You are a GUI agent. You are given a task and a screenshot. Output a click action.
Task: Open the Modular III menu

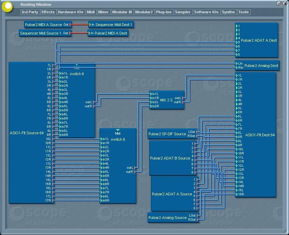coord(122,12)
